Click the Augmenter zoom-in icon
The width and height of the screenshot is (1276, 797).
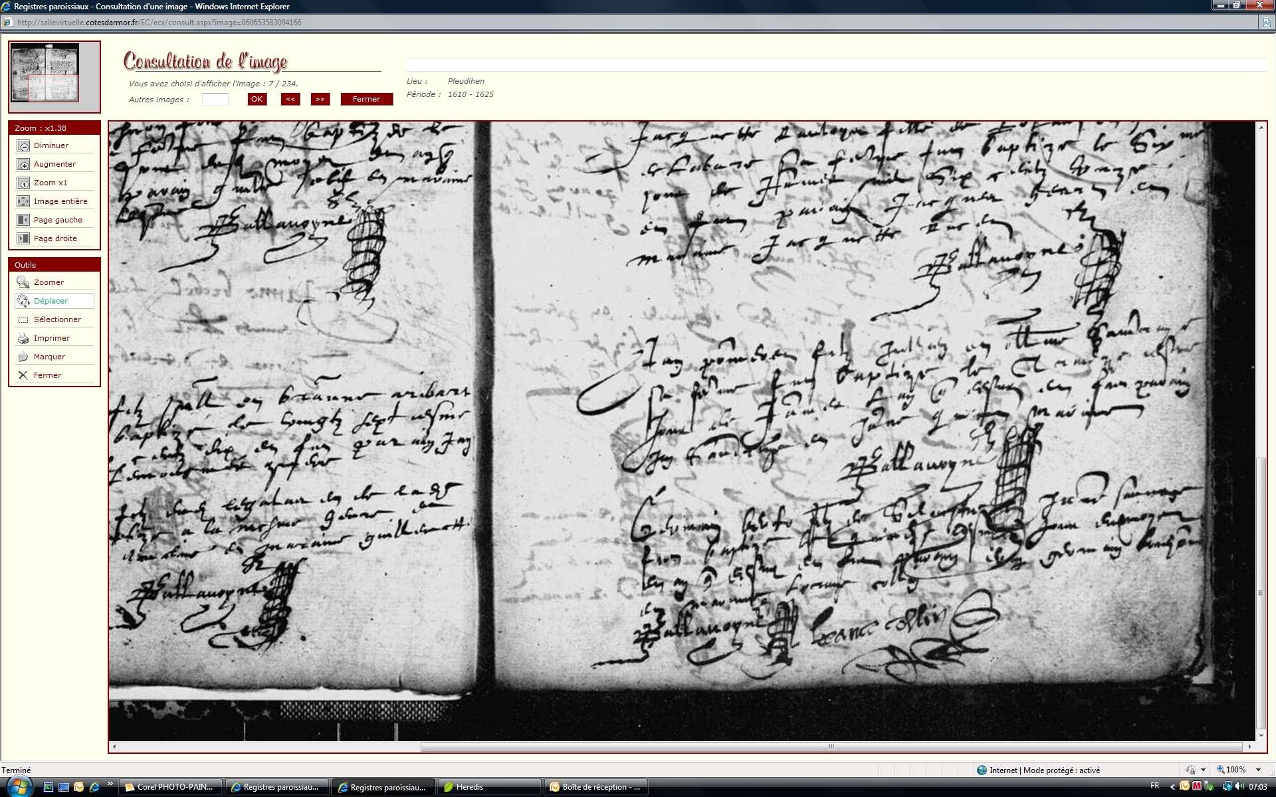23,164
